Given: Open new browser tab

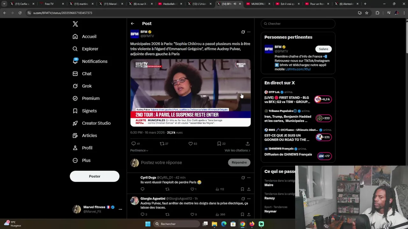Looking at the screenshot, I should point(365,4).
